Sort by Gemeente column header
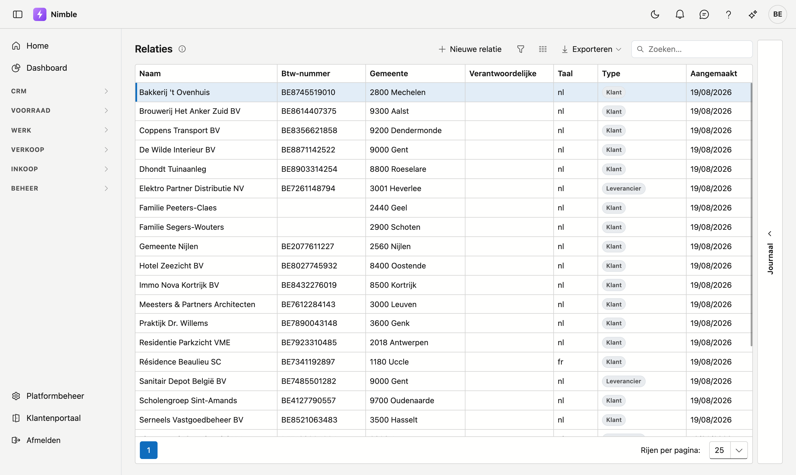This screenshot has width=796, height=475. click(x=415, y=74)
